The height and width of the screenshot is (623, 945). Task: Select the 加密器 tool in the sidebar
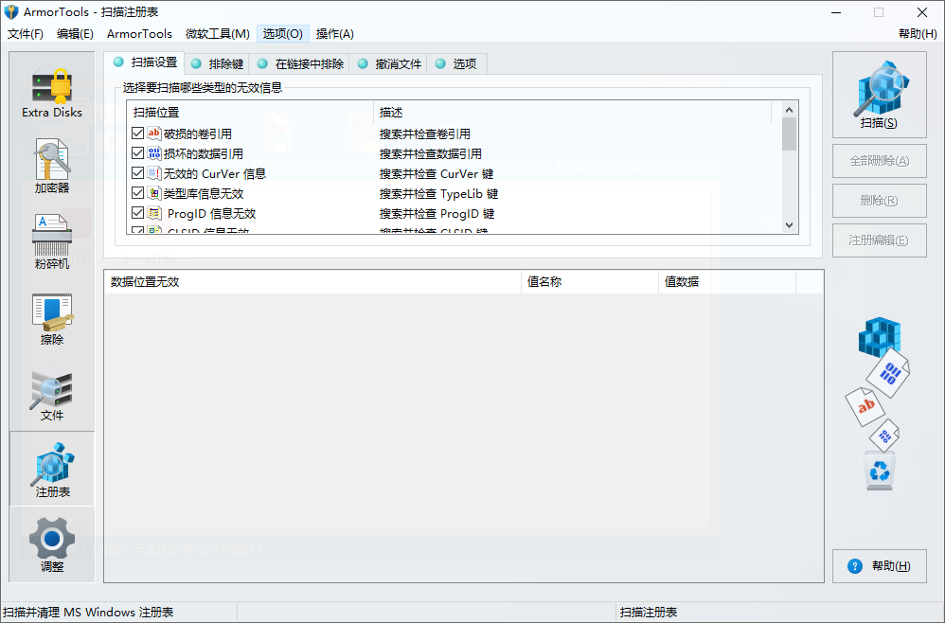coord(52,166)
